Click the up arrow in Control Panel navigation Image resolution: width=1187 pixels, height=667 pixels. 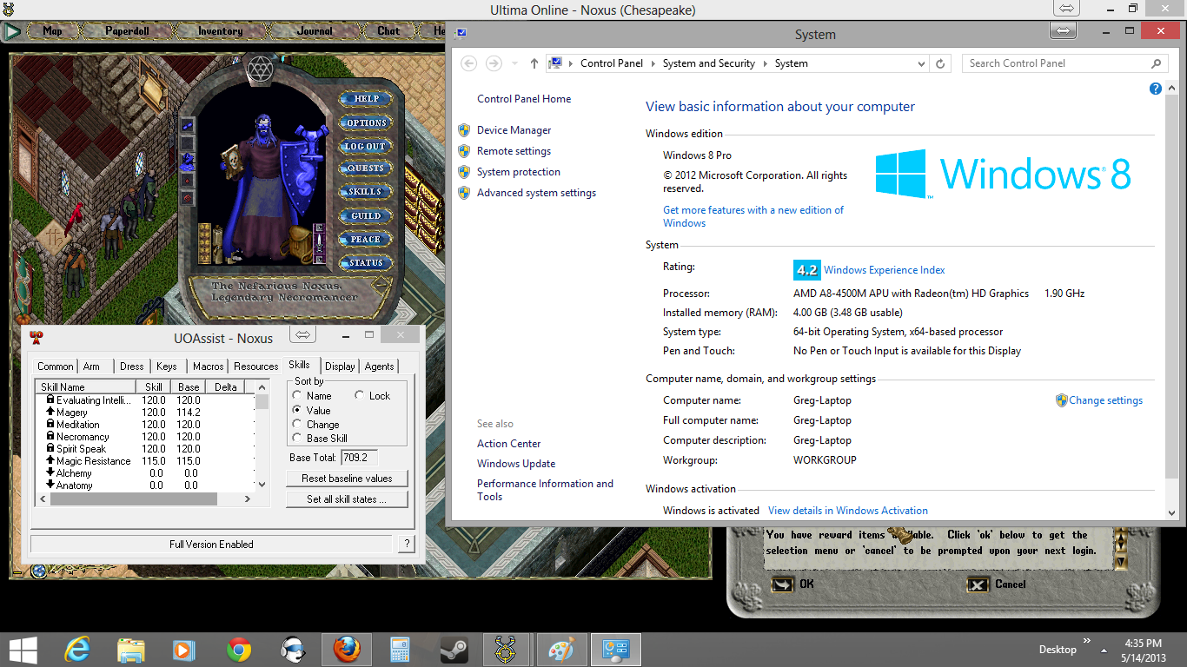tap(534, 63)
